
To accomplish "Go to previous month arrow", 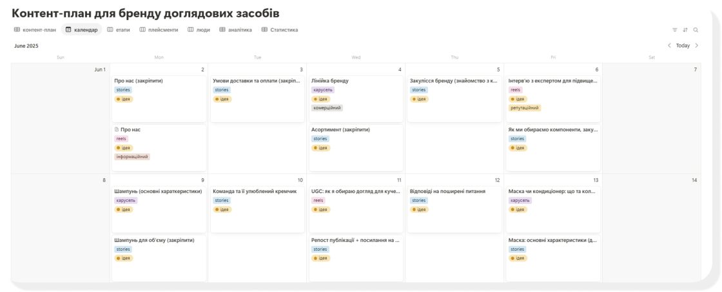I will pyautogui.click(x=669, y=46).
